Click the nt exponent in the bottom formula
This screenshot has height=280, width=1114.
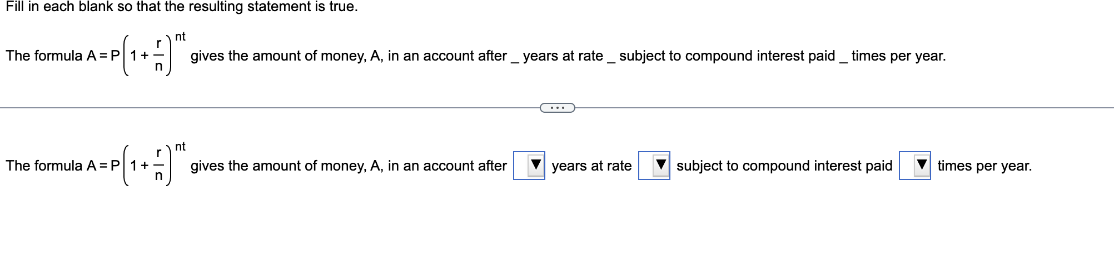pos(180,147)
